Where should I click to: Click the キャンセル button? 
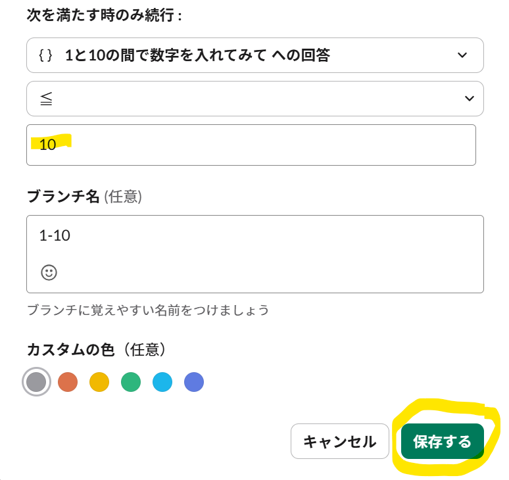340,441
